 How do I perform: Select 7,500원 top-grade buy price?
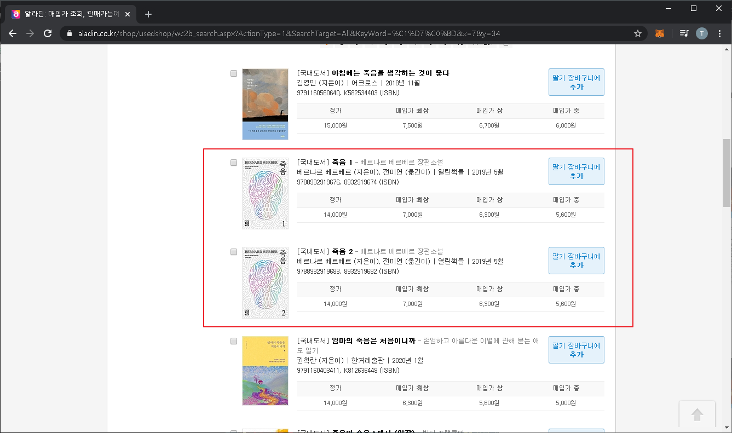click(412, 125)
